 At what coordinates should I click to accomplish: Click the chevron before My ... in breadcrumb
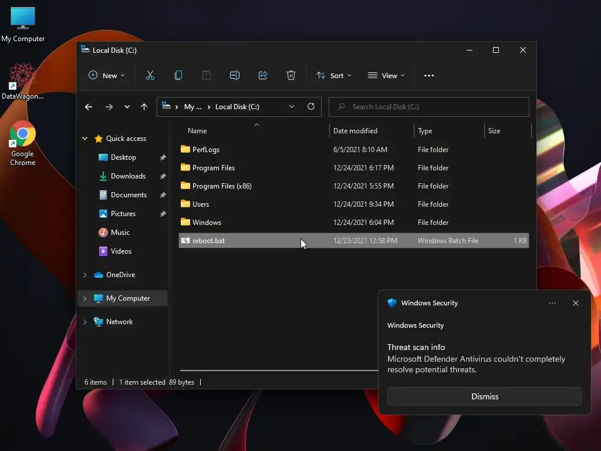[x=177, y=107]
